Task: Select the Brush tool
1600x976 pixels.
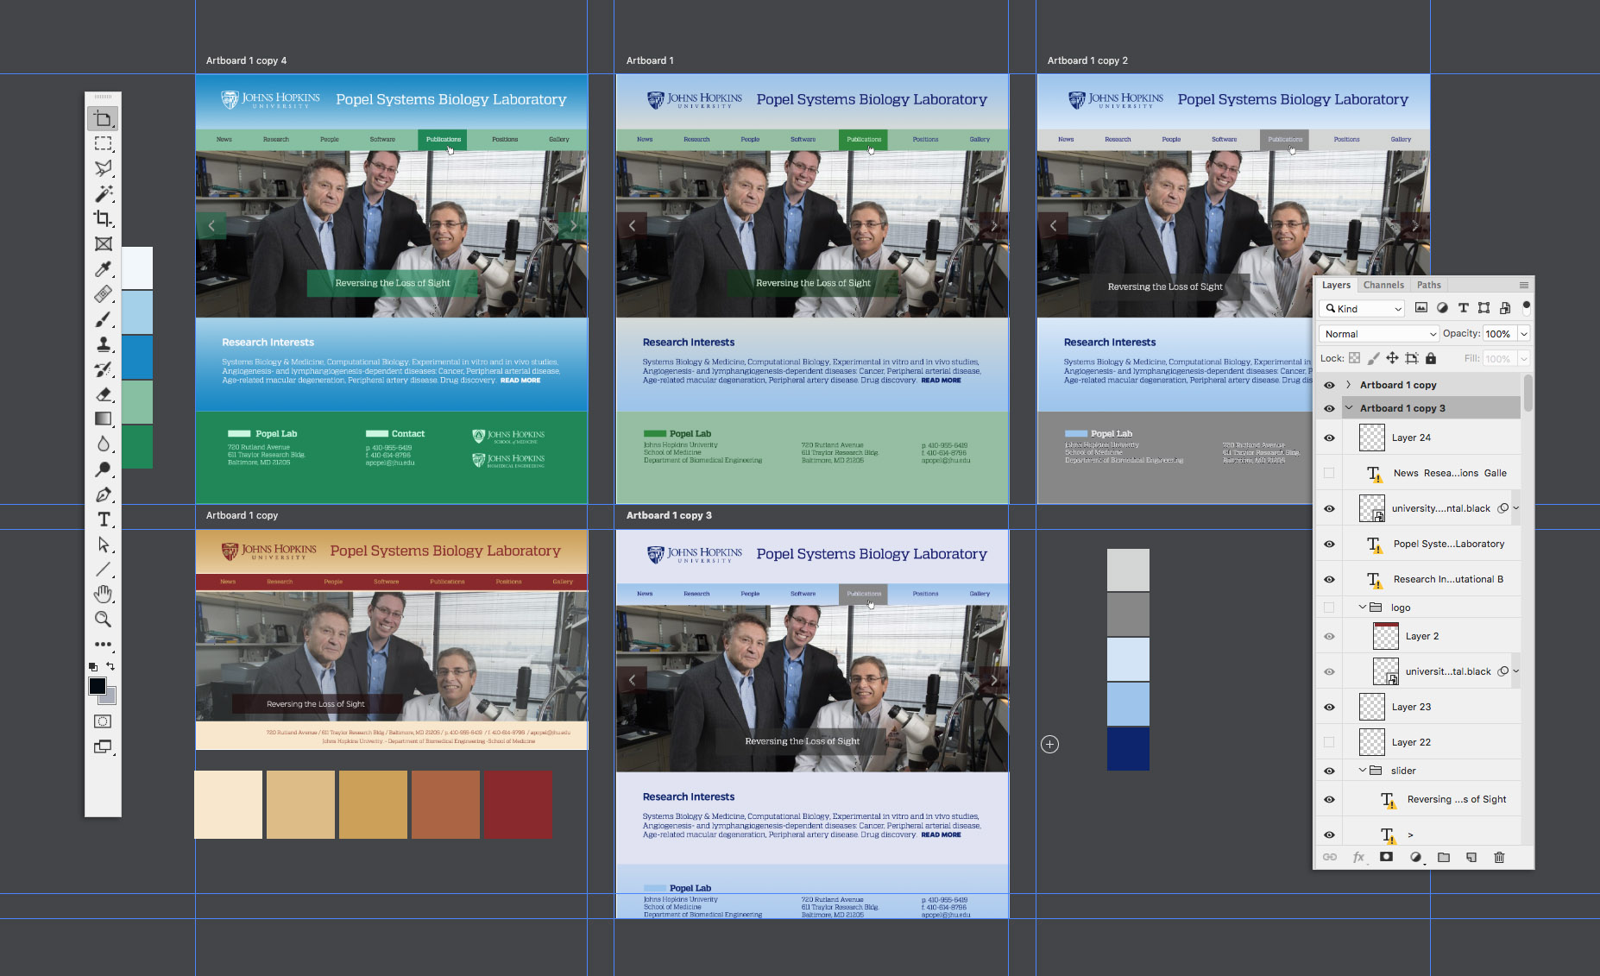Action: [x=103, y=318]
